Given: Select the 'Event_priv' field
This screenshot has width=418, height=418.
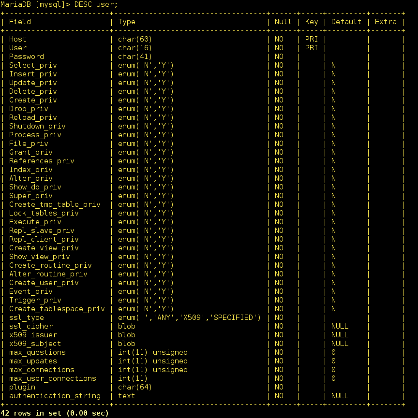Looking at the screenshot, I should (x=30, y=291).
